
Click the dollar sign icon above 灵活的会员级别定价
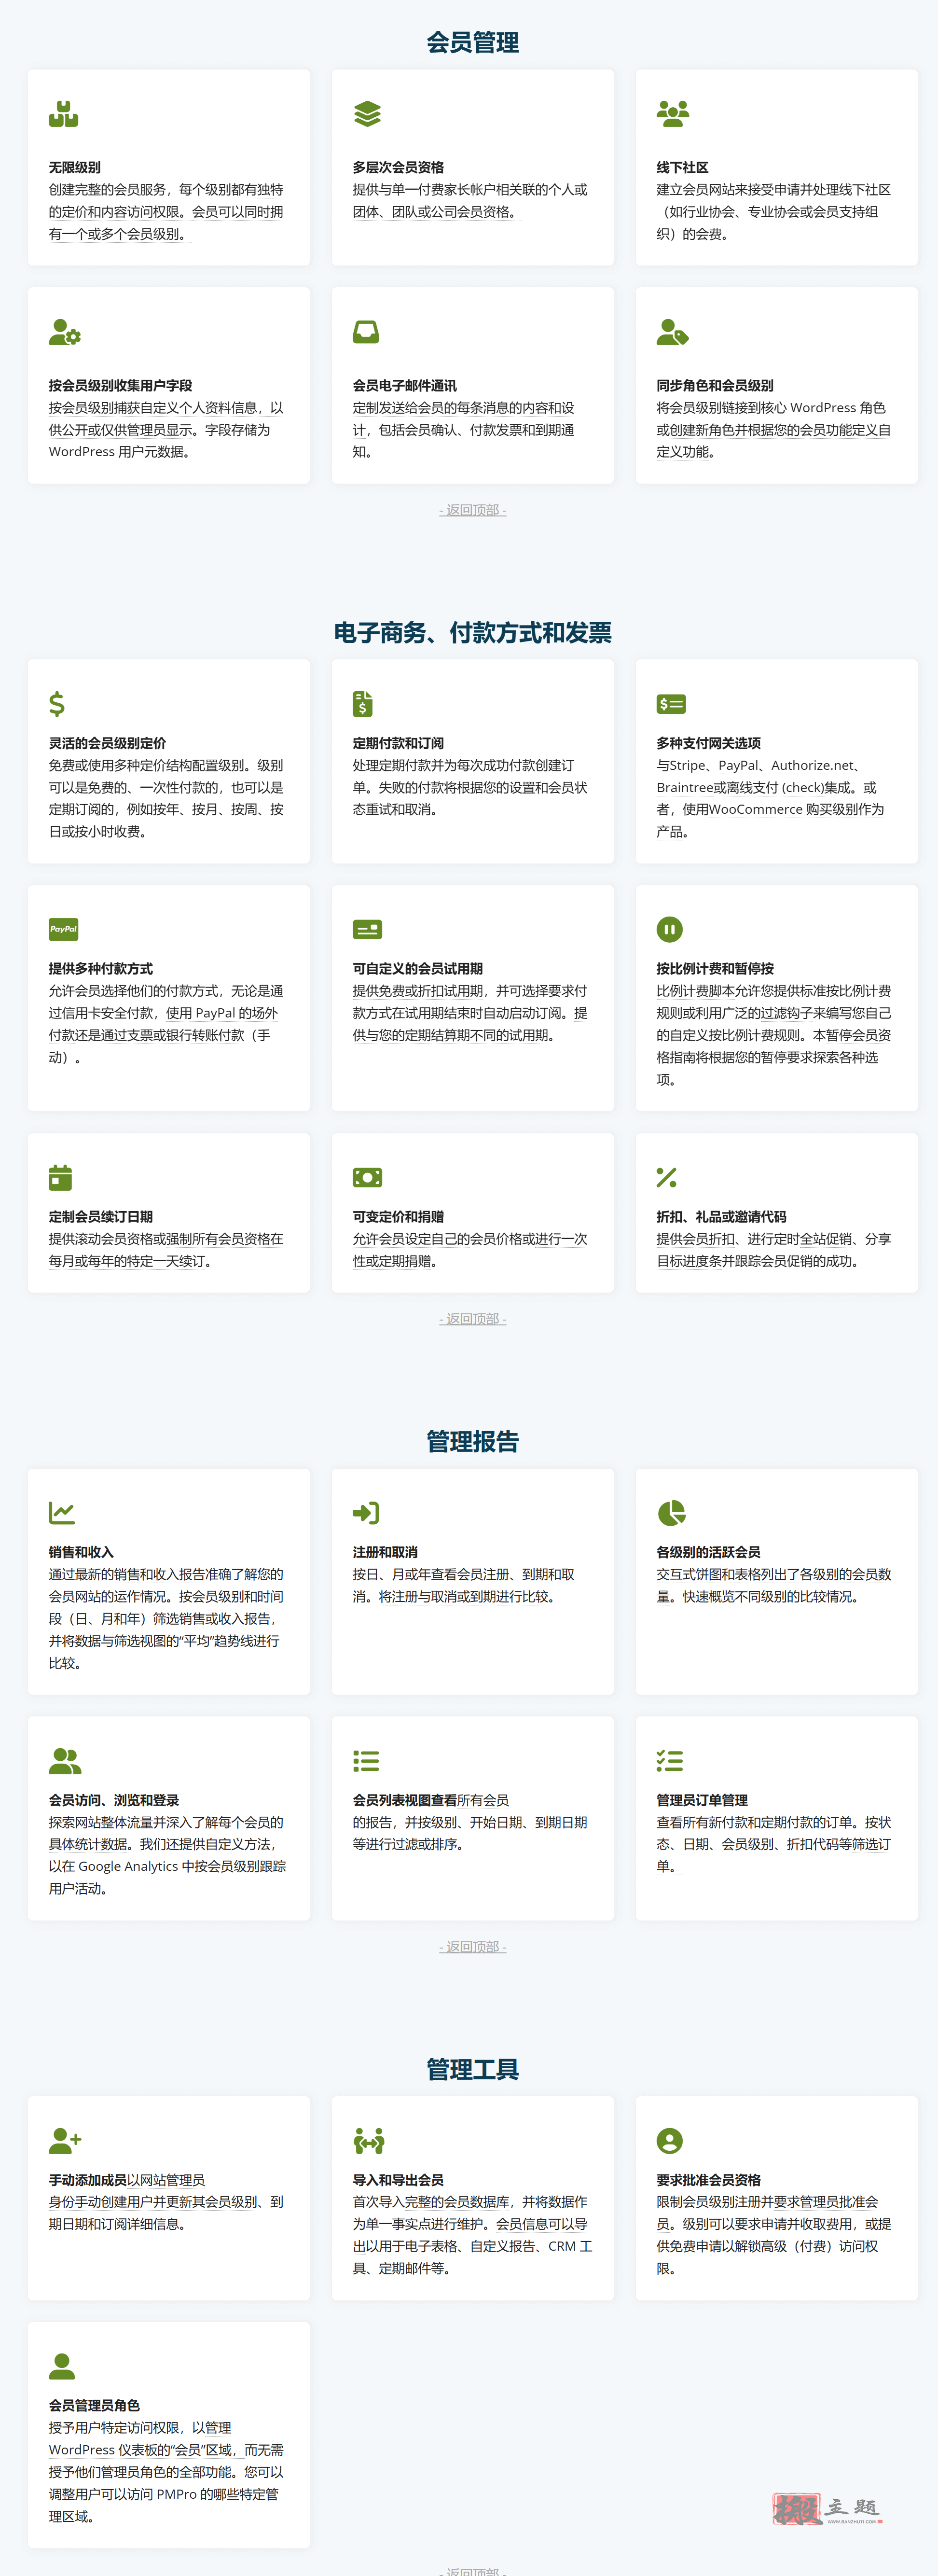(x=57, y=704)
